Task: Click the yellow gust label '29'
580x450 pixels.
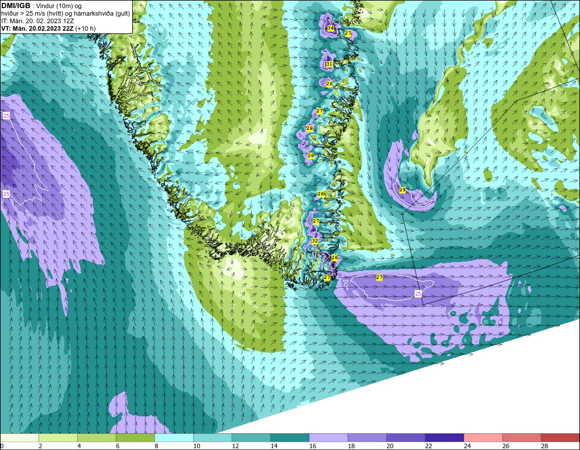Action: [403, 190]
